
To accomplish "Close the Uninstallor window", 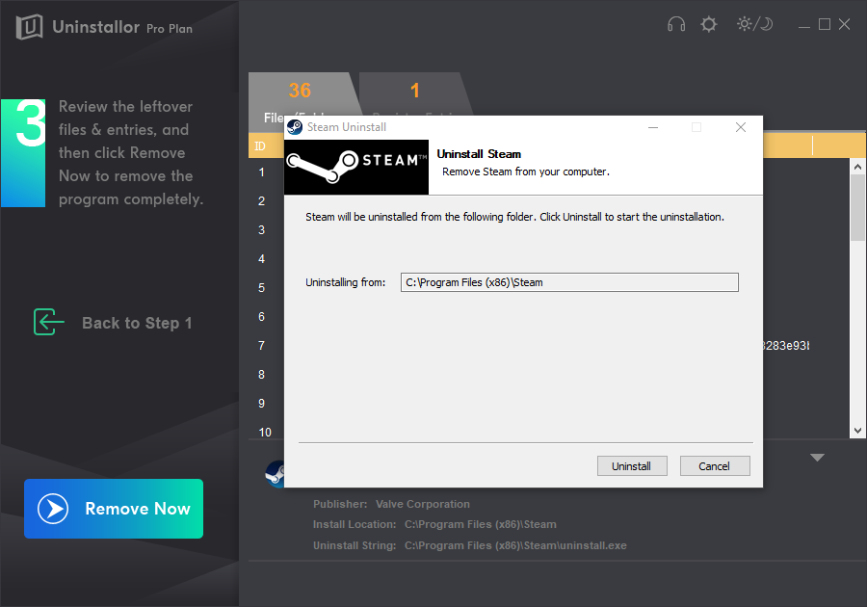I will (844, 24).
